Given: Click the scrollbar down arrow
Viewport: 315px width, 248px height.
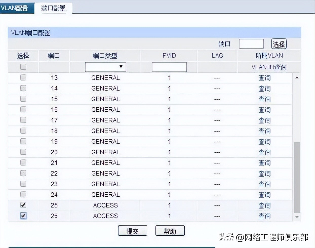Looking at the screenshot, I should (297, 217).
